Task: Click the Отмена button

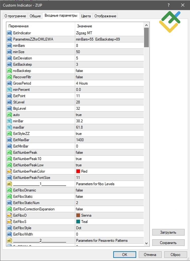Action: click(x=150, y=254)
